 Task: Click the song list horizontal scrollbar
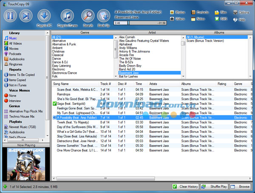[106, 179]
